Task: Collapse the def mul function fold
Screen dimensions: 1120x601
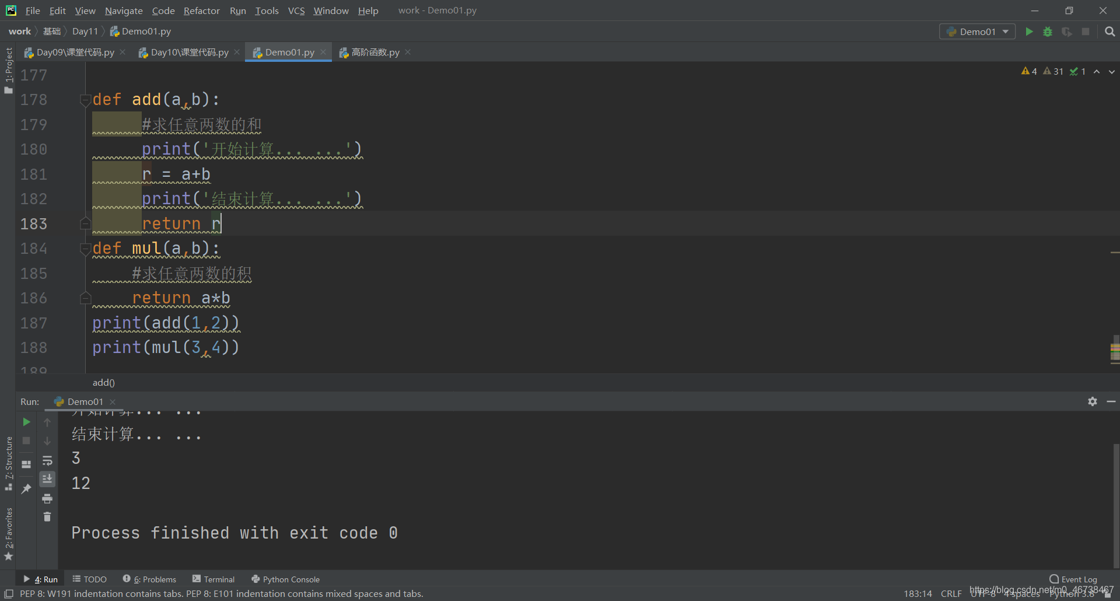Action: click(85, 249)
